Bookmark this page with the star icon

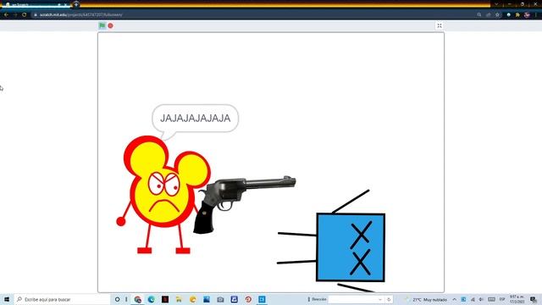pos(497,15)
